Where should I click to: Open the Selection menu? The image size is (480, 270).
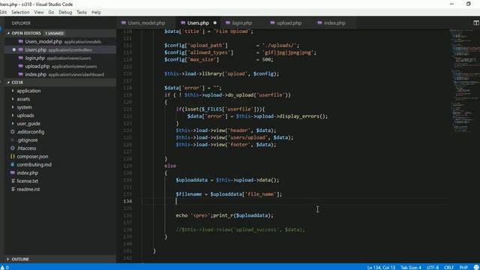(20, 12)
